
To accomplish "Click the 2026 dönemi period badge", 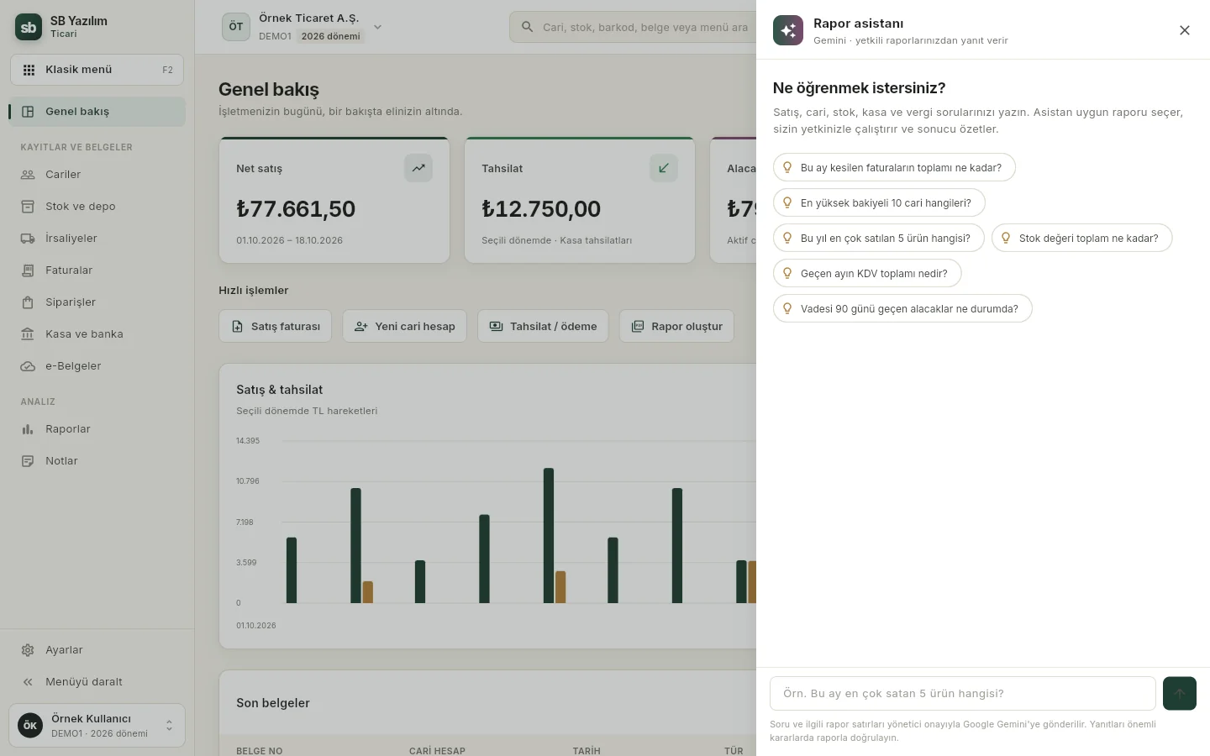I will [331, 36].
